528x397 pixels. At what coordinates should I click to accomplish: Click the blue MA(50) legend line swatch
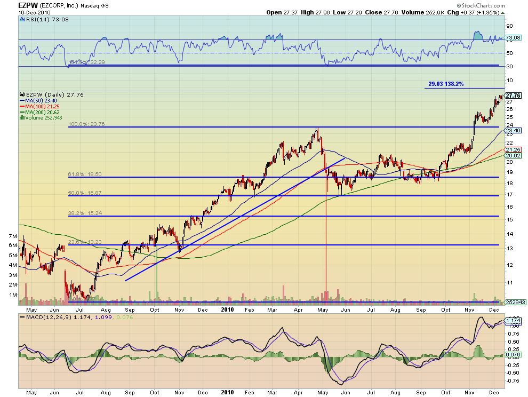click(22, 101)
